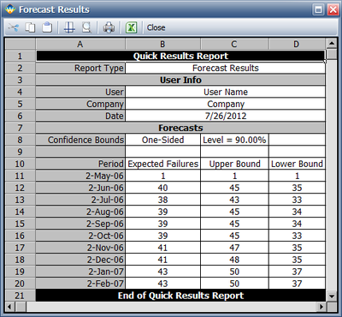
Task: Click the select-all corner cell of grid
Action: pos(20,44)
